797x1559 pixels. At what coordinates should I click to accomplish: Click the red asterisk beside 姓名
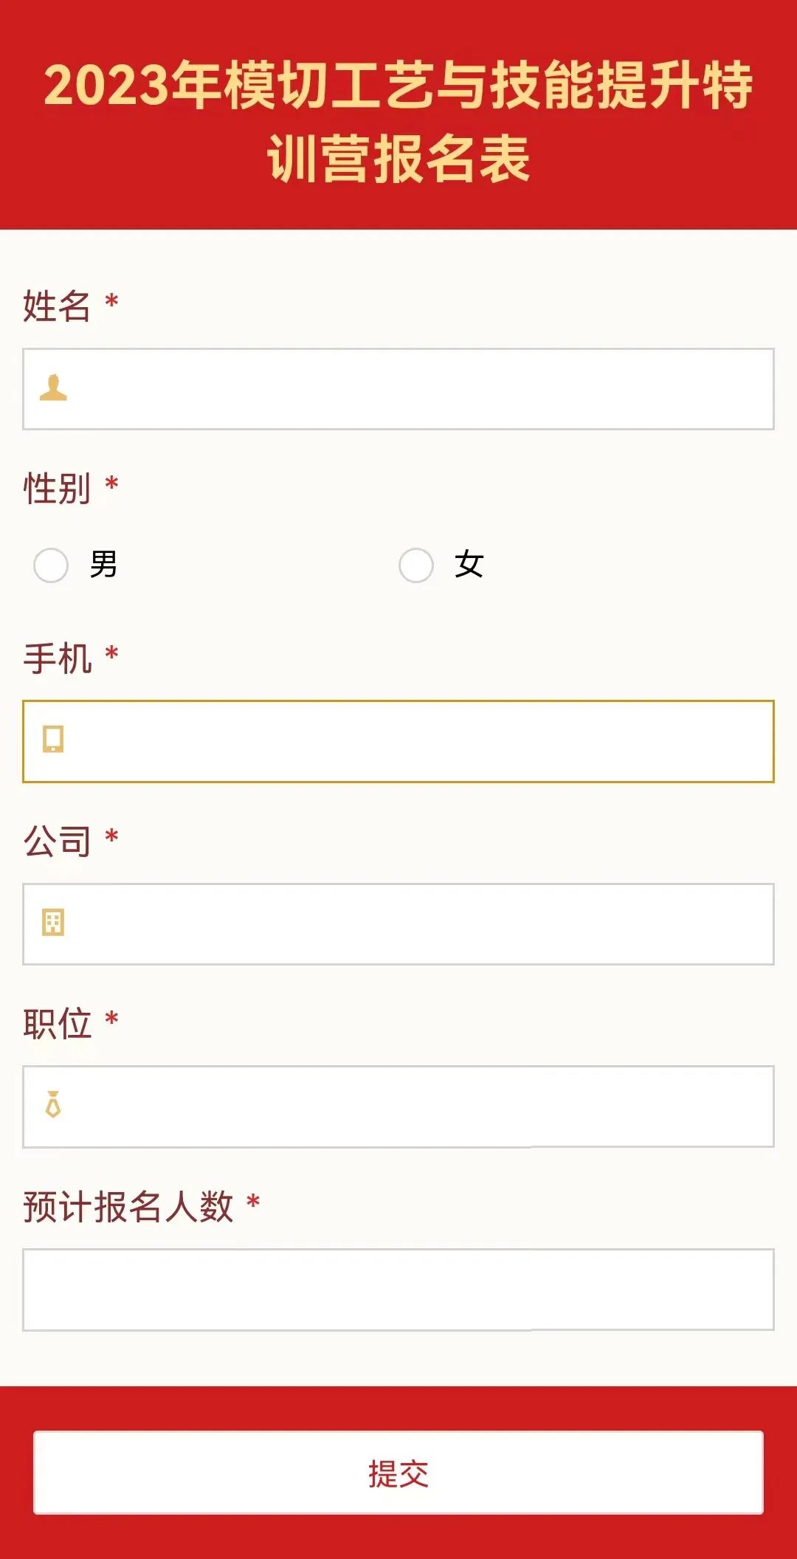(x=111, y=301)
